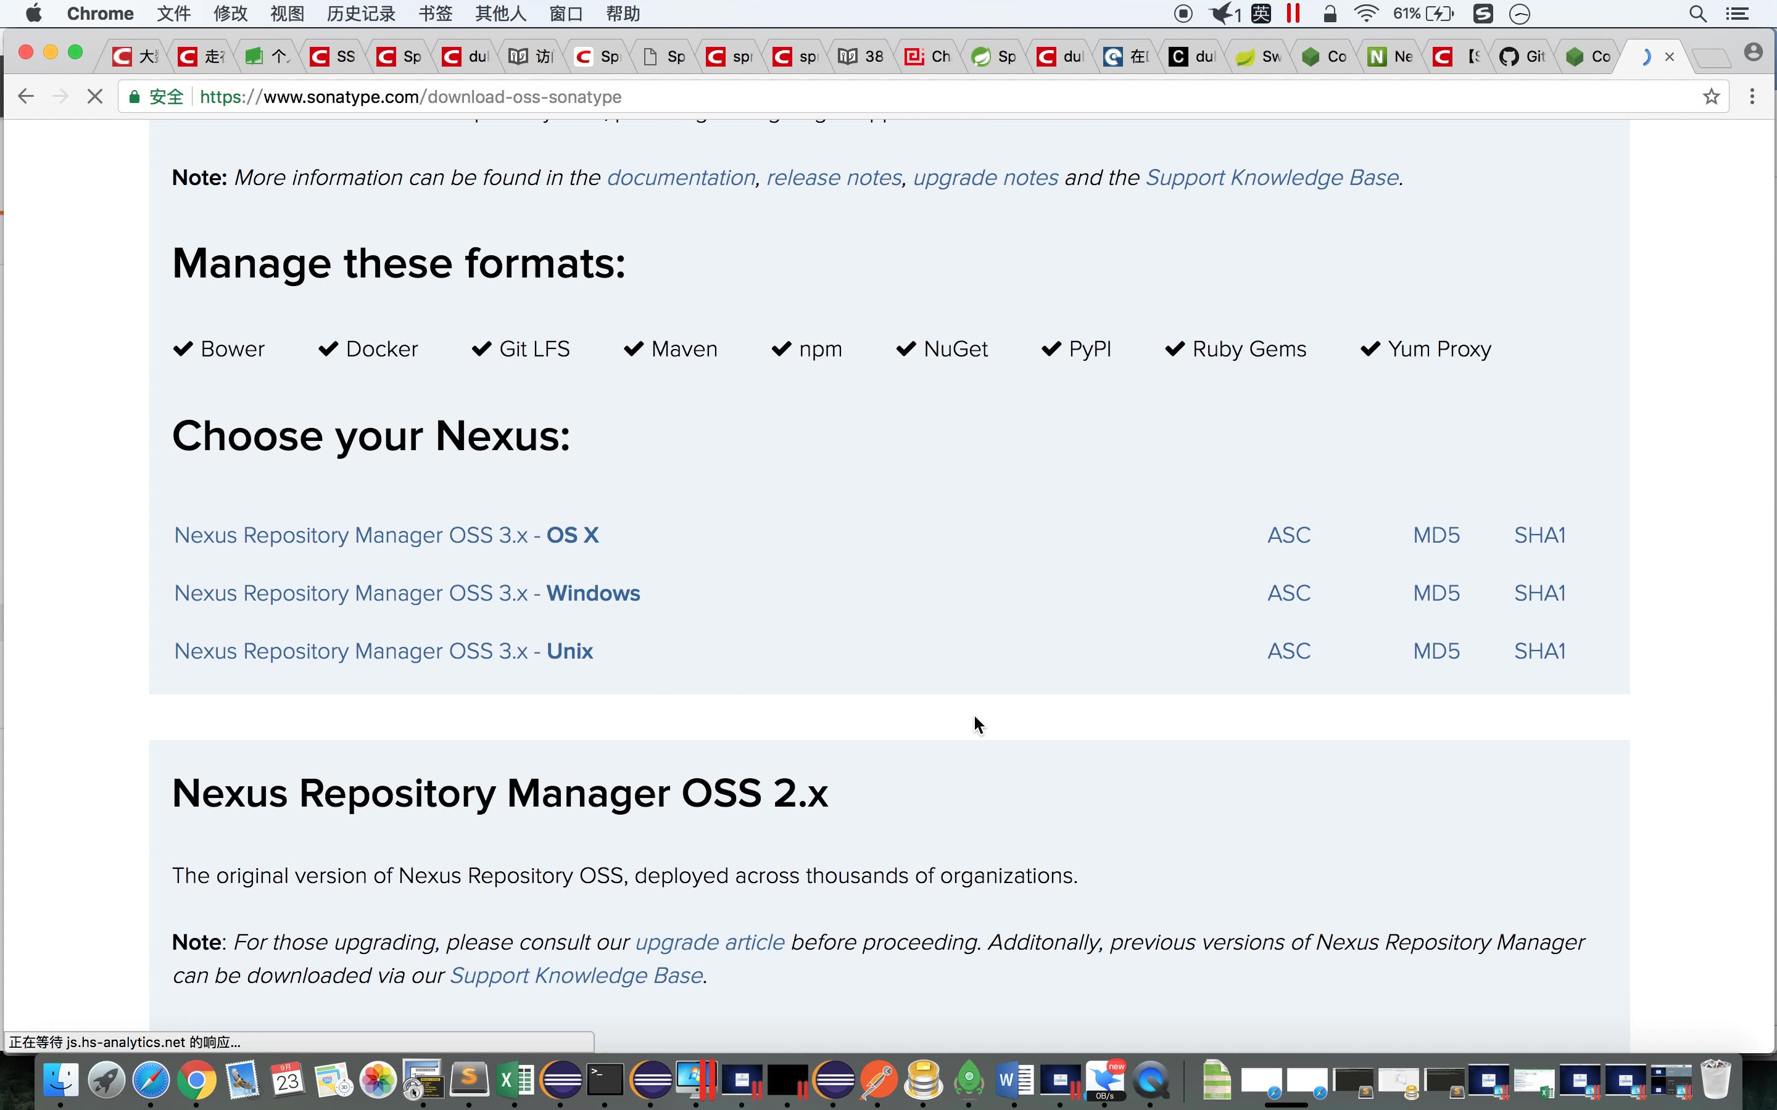Viewport: 1777px width, 1110px height.
Task: Open the documentation link
Action: click(x=681, y=178)
